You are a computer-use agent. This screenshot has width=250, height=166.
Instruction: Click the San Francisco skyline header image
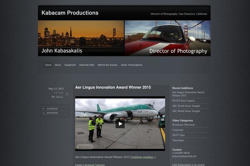[x=81, y=38]
